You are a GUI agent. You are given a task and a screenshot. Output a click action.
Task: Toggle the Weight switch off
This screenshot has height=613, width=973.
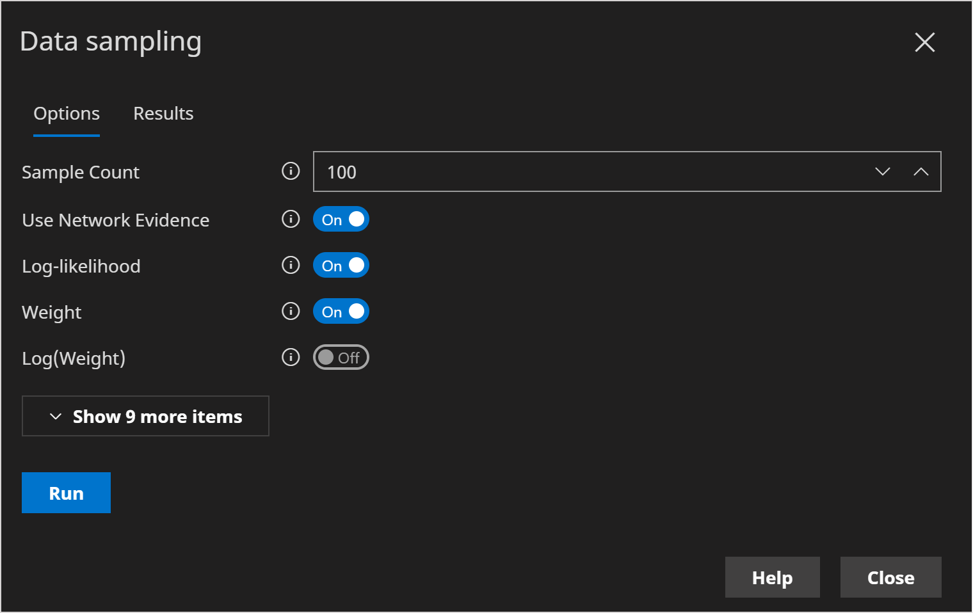341,312
